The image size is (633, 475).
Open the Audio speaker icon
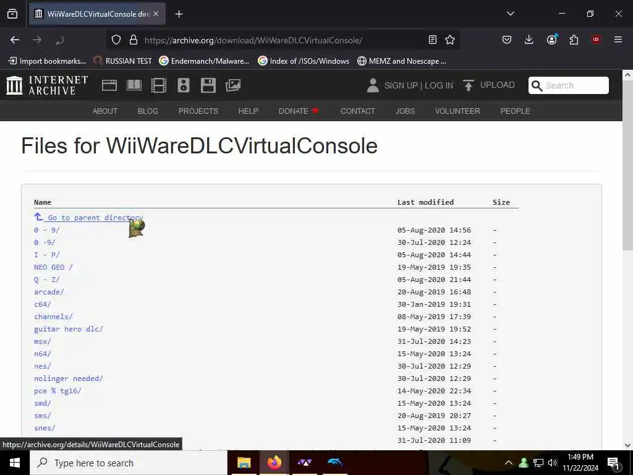pos(183,85)
